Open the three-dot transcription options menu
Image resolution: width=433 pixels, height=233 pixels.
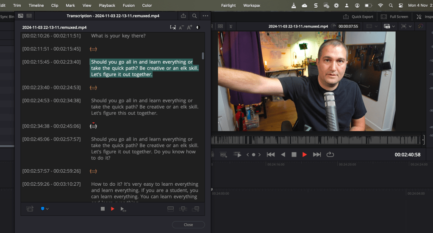(205, 16)
